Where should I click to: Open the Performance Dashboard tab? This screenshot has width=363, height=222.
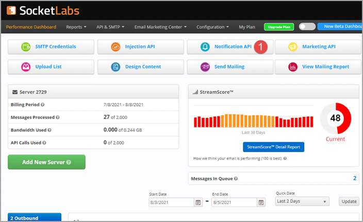pos(31,27)
